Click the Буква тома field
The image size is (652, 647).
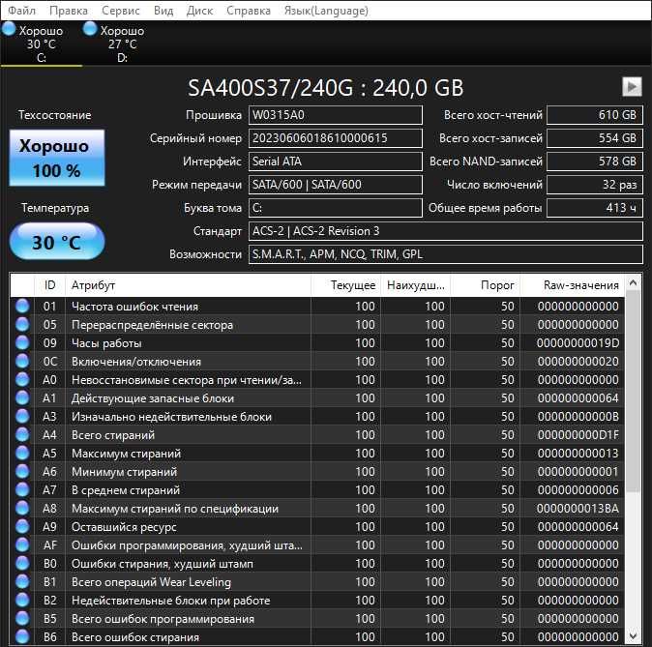point(335,208)
